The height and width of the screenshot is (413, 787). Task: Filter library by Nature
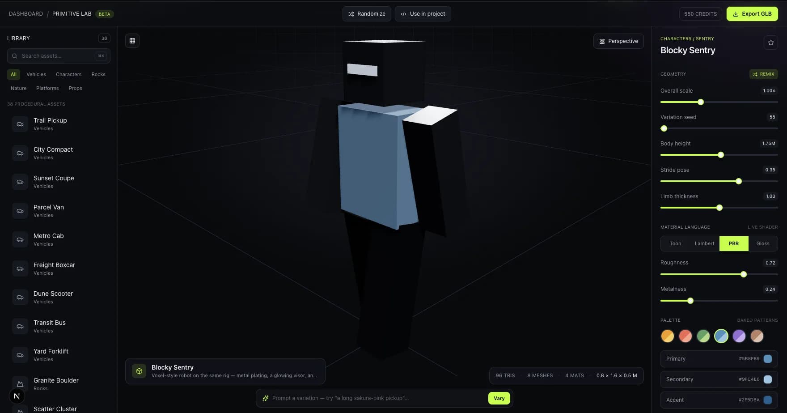click(18, 88)
